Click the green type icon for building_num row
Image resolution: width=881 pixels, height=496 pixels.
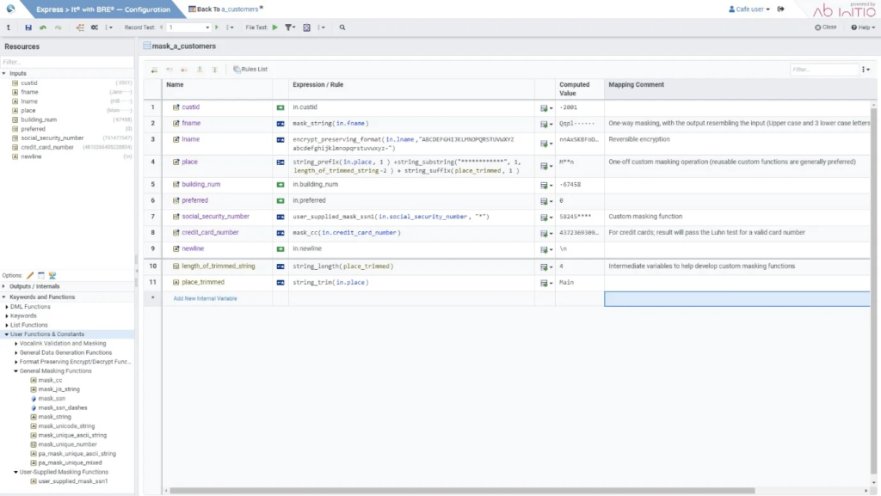point(280,185)
